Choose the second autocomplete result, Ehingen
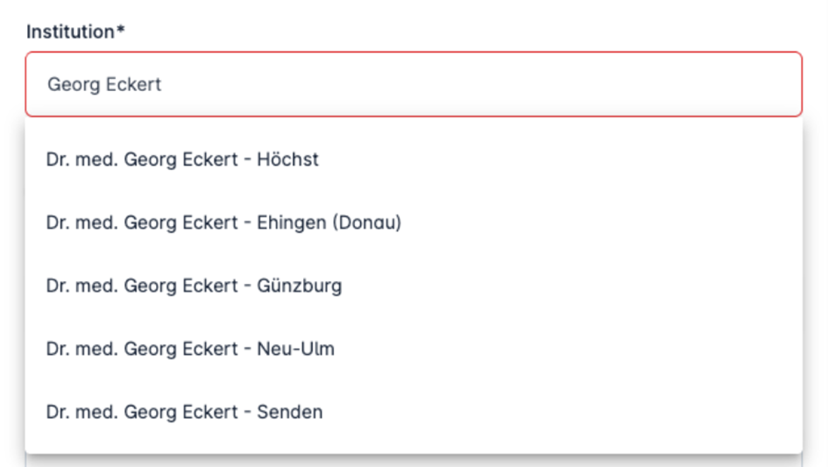The image size is (828, 467). (223, 223)
